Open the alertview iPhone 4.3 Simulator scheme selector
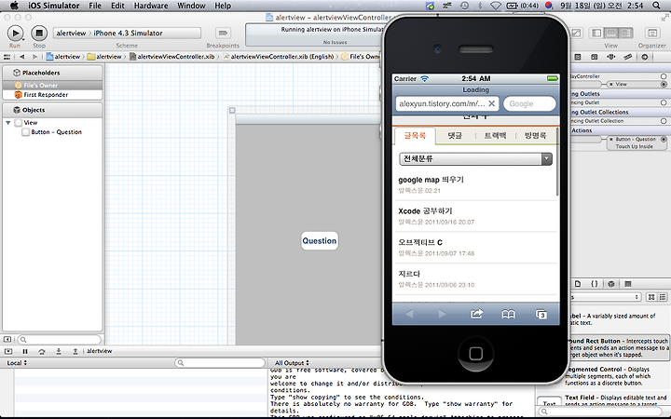Screen dimensions: 671x419 127,33
